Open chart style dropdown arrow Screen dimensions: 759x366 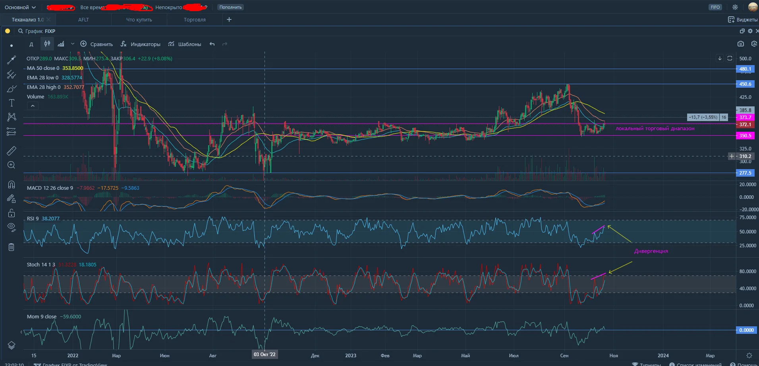[72, 44]
